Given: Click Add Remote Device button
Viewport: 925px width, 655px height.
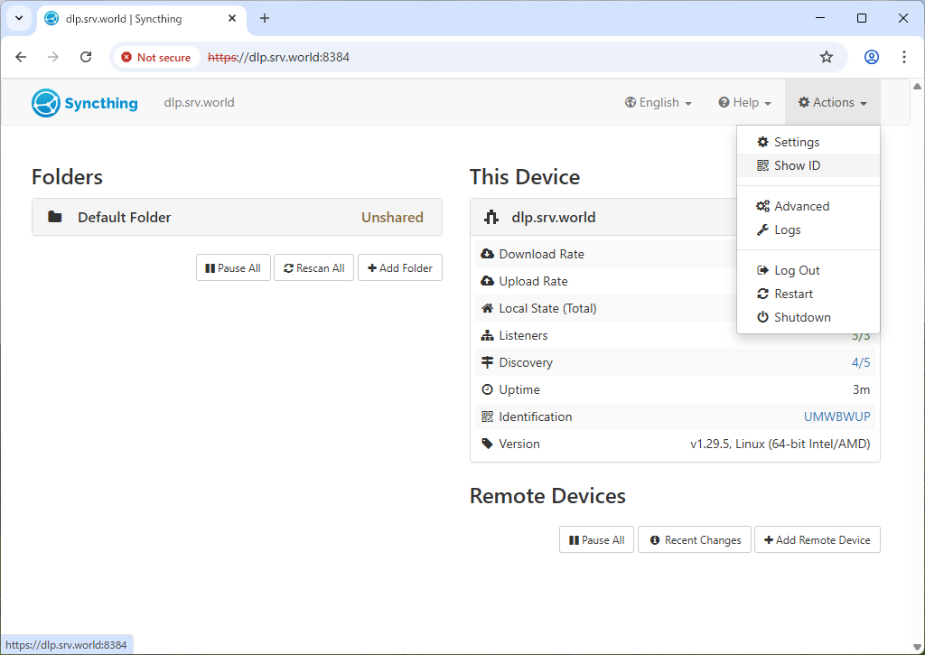Looking at the screenshot, I should [817, 540].
